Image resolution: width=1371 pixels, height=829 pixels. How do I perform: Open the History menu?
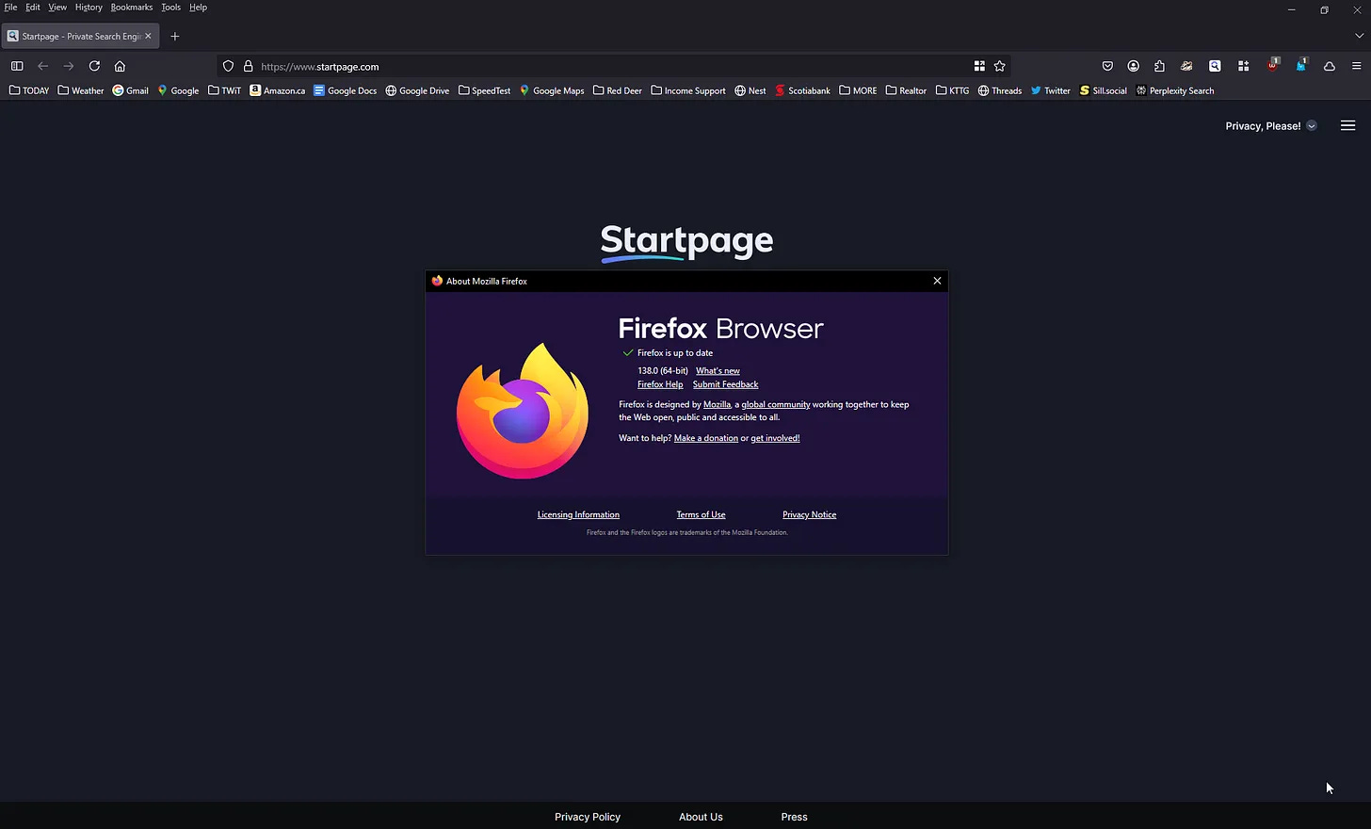pyautogui.click(x=89, y=7)
